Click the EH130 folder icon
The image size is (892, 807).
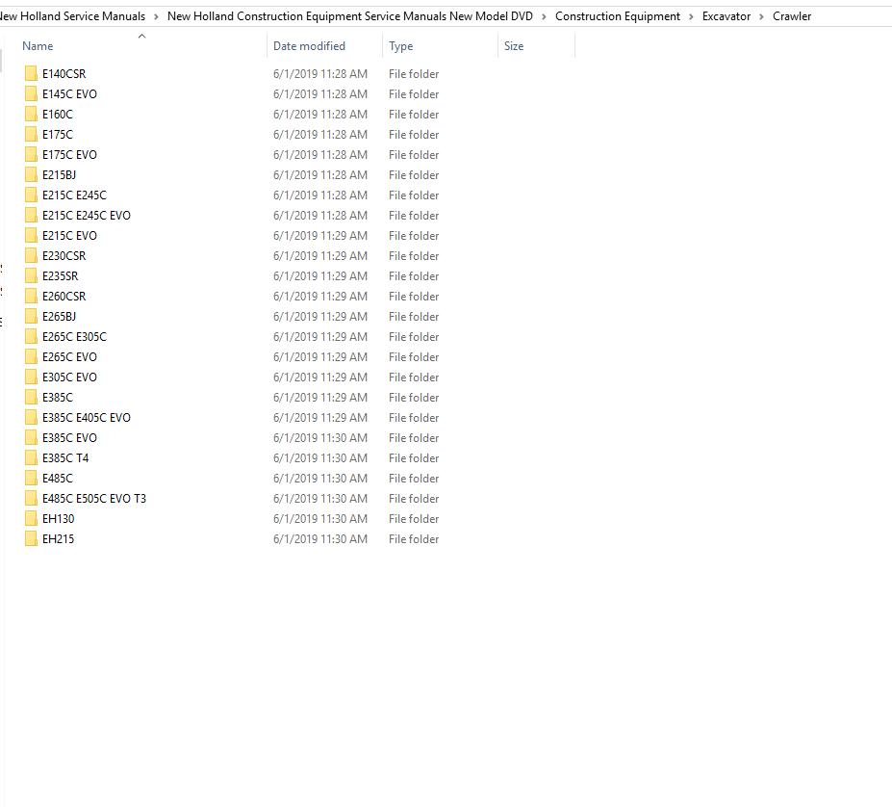32,518
